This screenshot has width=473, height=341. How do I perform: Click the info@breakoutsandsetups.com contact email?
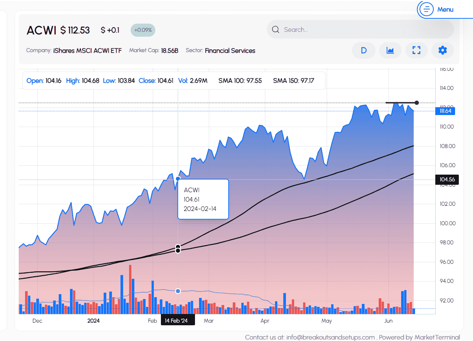(x=330, y=337)
